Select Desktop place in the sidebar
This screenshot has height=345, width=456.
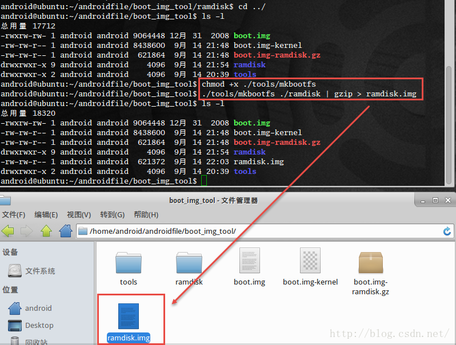pyautogui.click(x=39, y=326)
